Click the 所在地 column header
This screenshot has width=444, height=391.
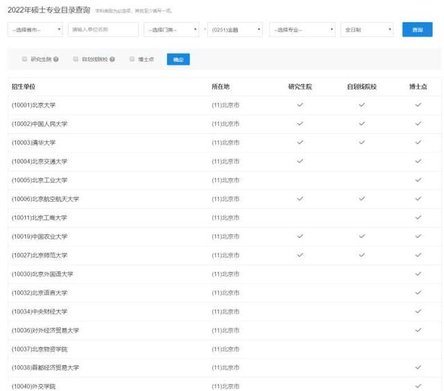point(221,87)
